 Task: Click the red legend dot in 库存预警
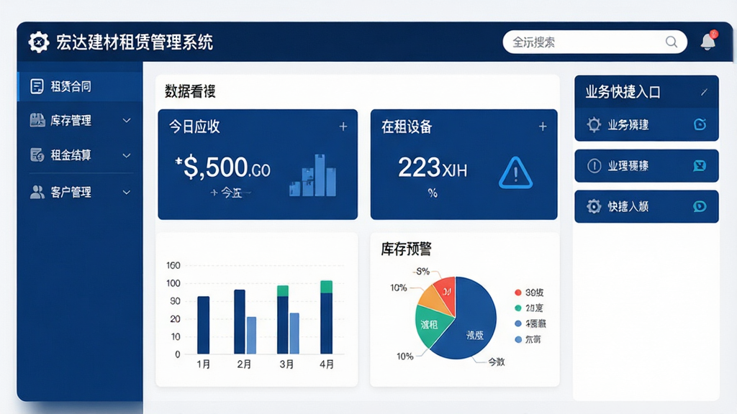click(x=518, y=293)
